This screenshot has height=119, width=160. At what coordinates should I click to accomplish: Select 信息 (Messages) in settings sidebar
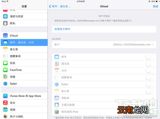coord(24,63)
